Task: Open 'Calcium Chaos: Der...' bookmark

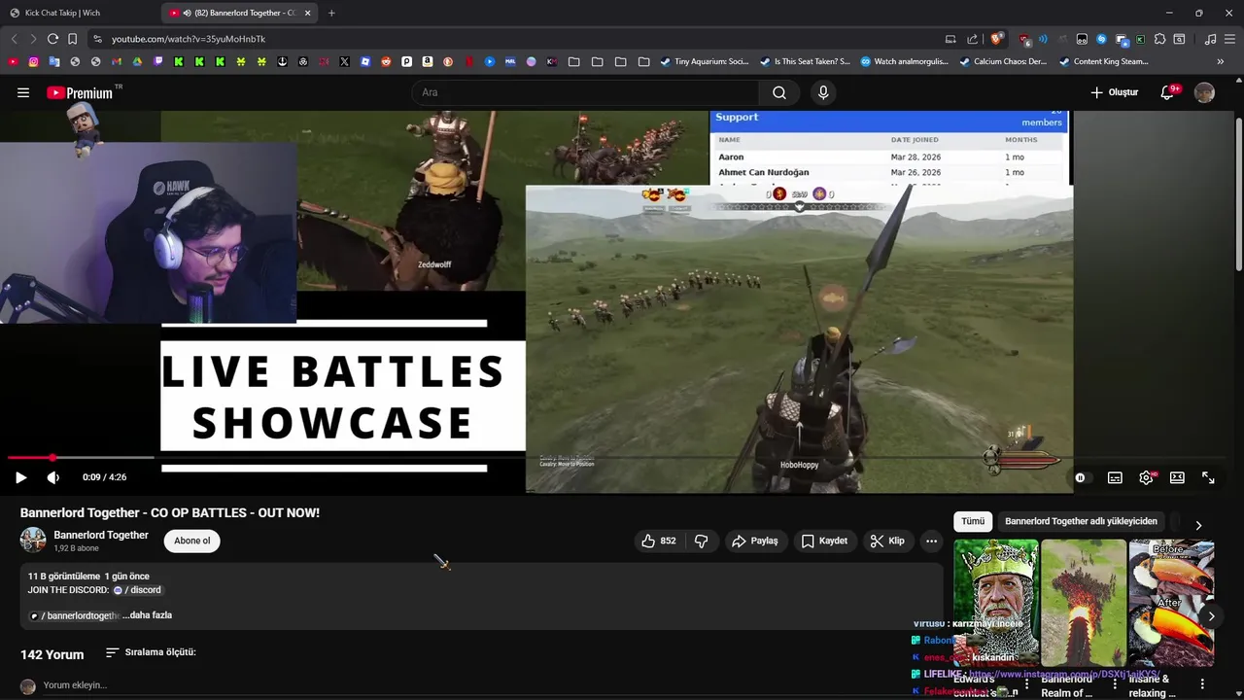Action: pos(1004,61)
